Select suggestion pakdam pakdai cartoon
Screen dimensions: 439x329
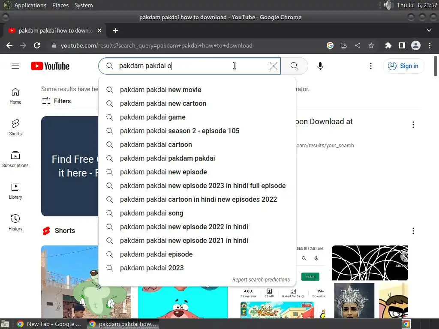197,145
